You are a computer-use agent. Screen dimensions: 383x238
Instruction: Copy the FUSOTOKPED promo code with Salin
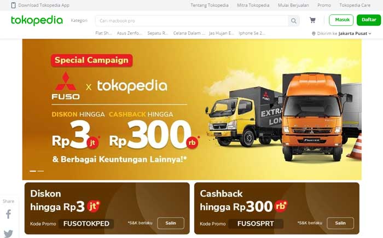(171, 223)
